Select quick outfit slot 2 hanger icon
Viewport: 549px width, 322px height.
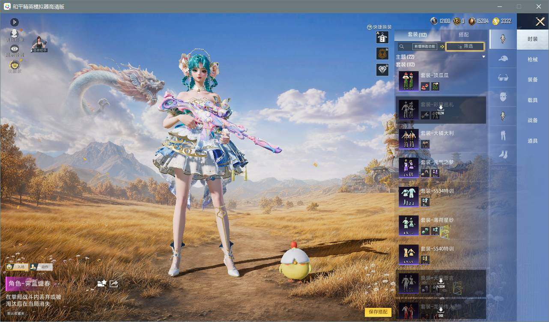(382, 38)
